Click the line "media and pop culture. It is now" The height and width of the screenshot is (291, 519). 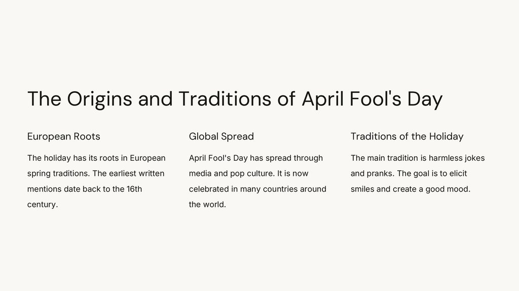point(248,173)
